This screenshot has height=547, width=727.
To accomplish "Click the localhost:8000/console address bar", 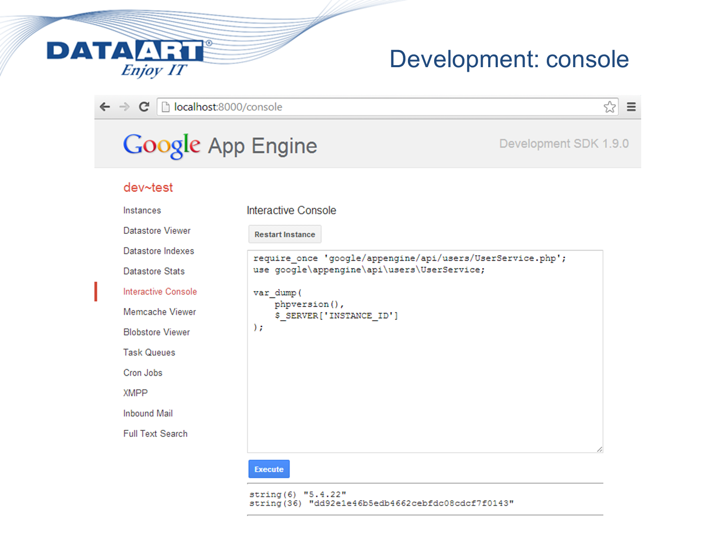I will click(x=388, y=107).
